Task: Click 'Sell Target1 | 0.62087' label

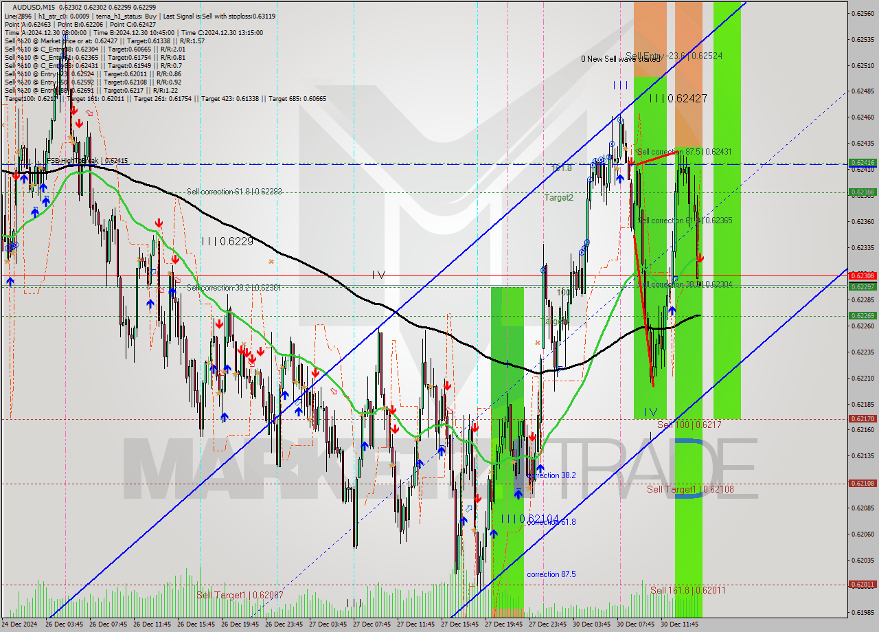Action: (x=240, y=595)
